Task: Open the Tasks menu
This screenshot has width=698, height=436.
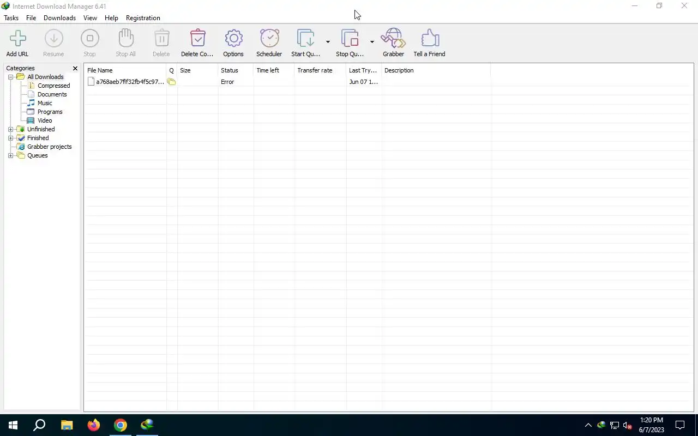Action: point(11,18)
